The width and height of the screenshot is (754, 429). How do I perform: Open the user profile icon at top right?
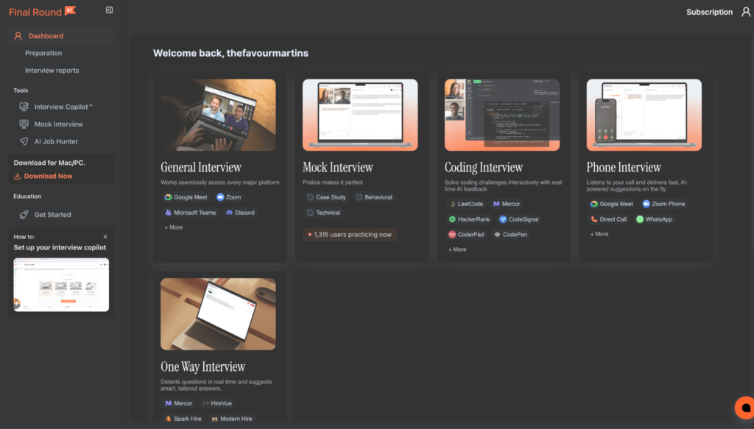pyautogui.click(x=745, y=12)
